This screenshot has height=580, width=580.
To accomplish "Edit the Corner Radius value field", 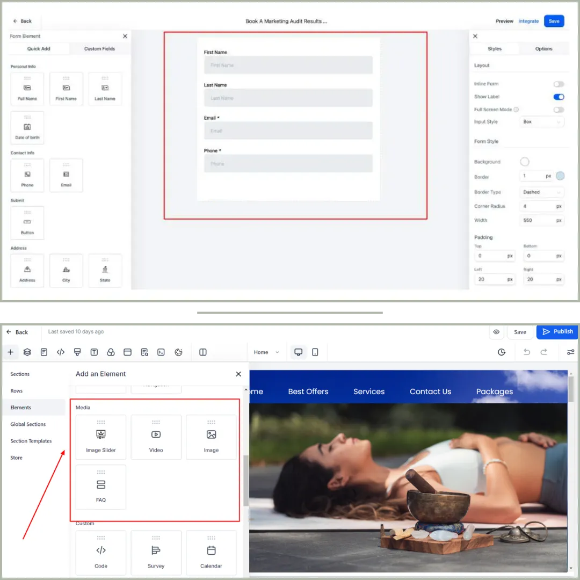I will (542, 206).
